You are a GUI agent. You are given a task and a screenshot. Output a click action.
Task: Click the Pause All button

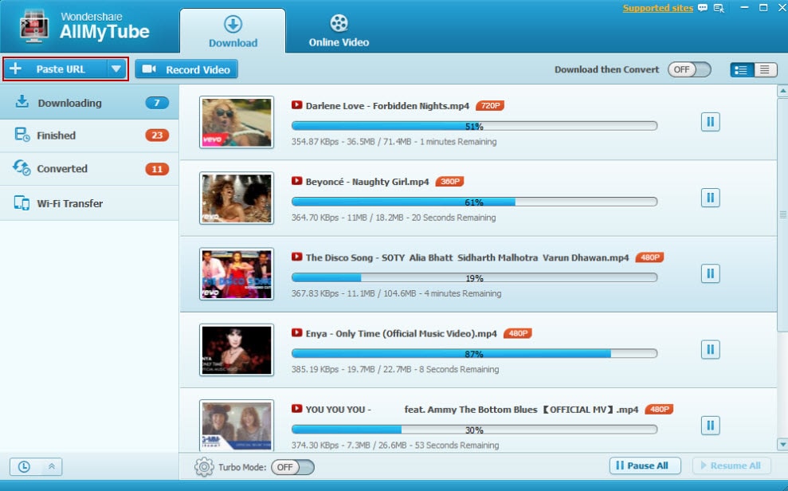pyautogui.click(x=645, y=465)
